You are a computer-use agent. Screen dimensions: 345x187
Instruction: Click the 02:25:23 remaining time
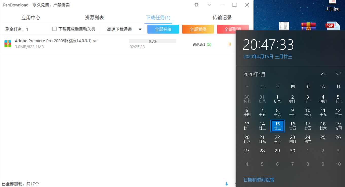(x=137, y=47)
